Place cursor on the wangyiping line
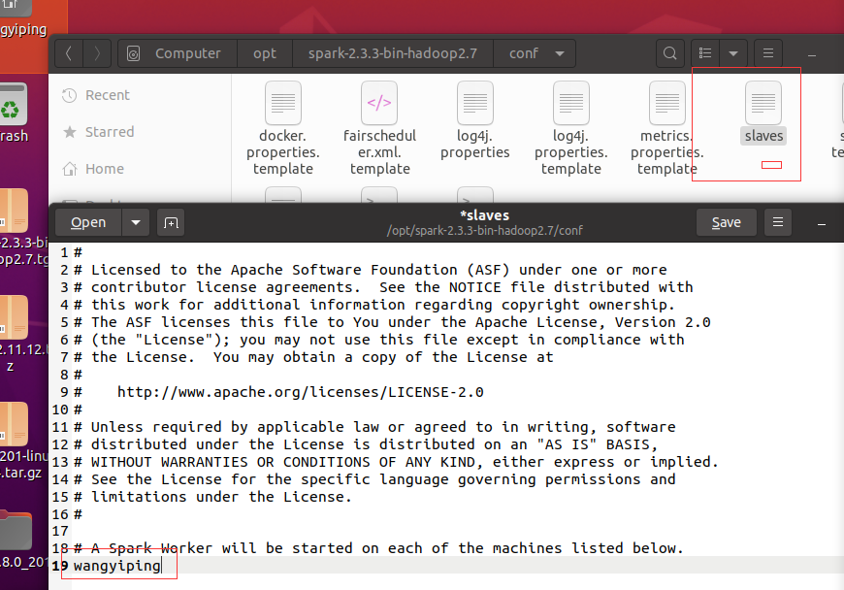This screenshot has width=844, height=590. pyautogui.click(x=118, y=566)
